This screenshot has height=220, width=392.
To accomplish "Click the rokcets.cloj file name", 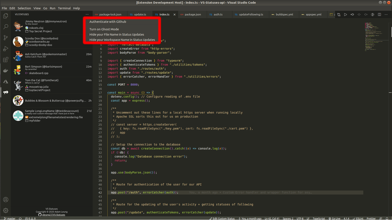I will [36, 28].
